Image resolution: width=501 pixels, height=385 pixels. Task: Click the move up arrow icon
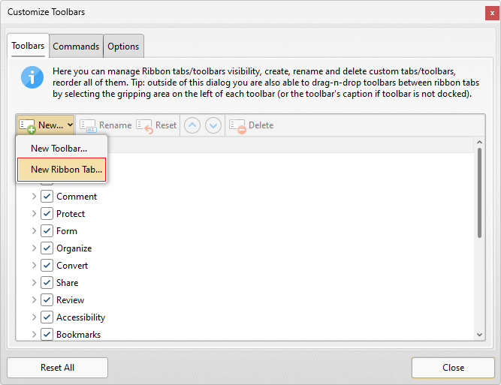[192, 125]
